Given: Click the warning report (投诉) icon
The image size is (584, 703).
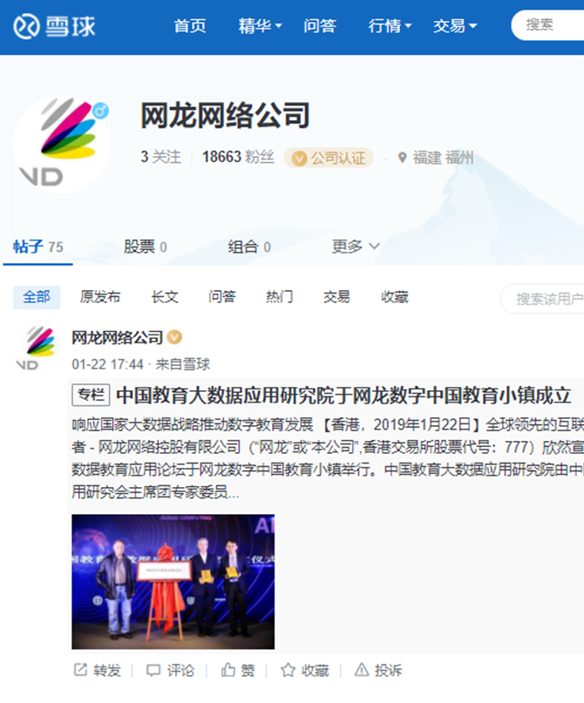Looking at the screenshot, I should click(362, 670).
